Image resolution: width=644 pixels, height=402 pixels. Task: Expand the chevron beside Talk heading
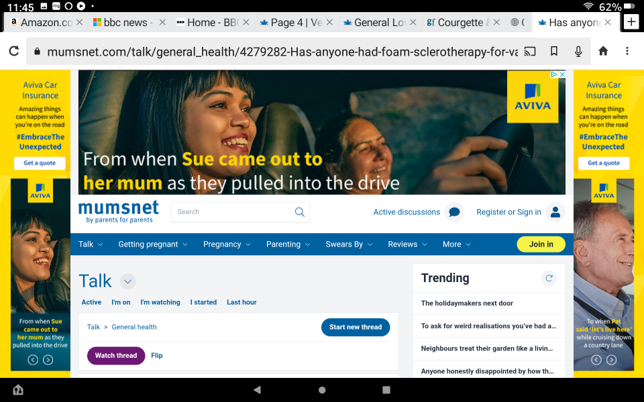tap(127, 281)
